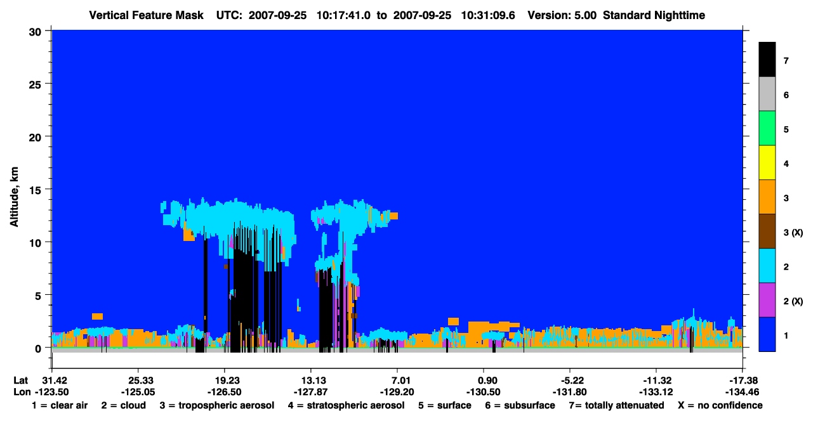825x423 pixels.
Task: Click the 'X = no confidence' legend text
Action: [720, 405]
